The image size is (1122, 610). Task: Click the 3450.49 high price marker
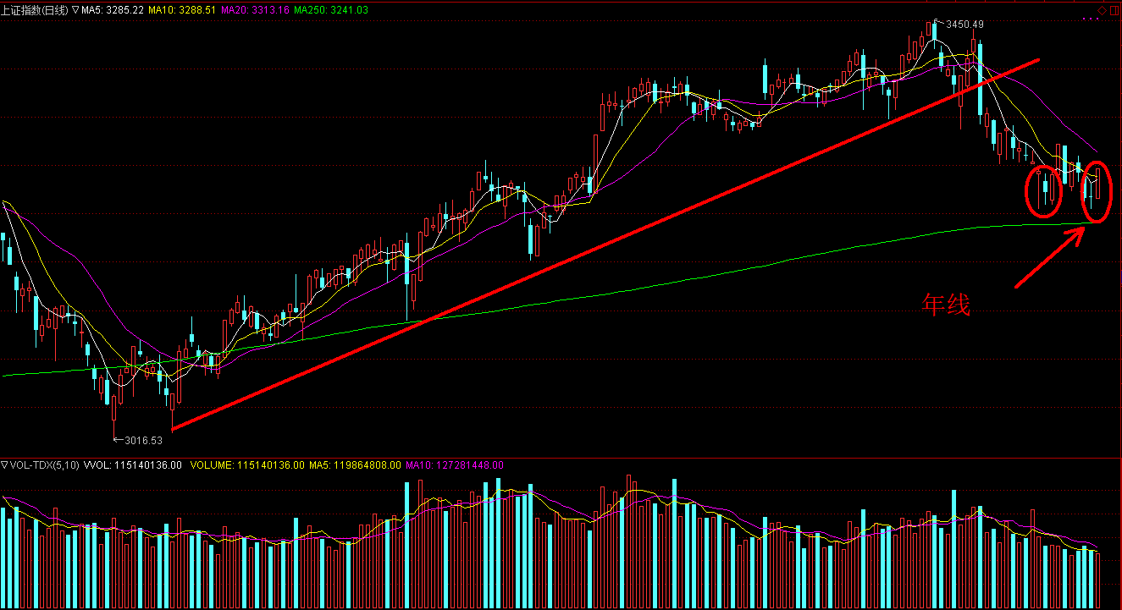pyautogui.click(x=964, y=25)
